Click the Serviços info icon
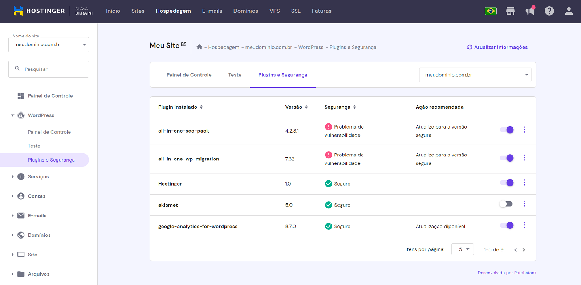 (x=21, y=176)
